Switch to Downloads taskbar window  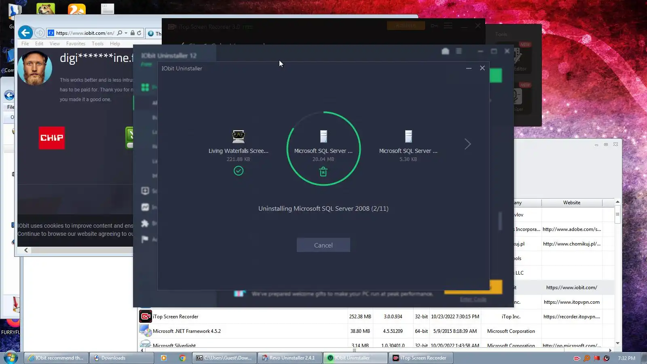(x=121, y=358)
